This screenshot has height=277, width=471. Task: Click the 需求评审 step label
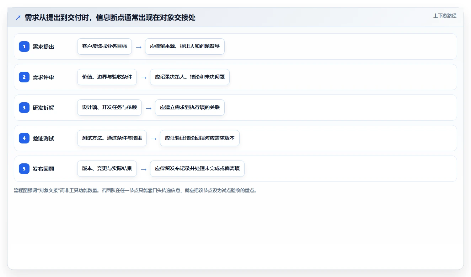pyautogui.click(x=43, y=77)
